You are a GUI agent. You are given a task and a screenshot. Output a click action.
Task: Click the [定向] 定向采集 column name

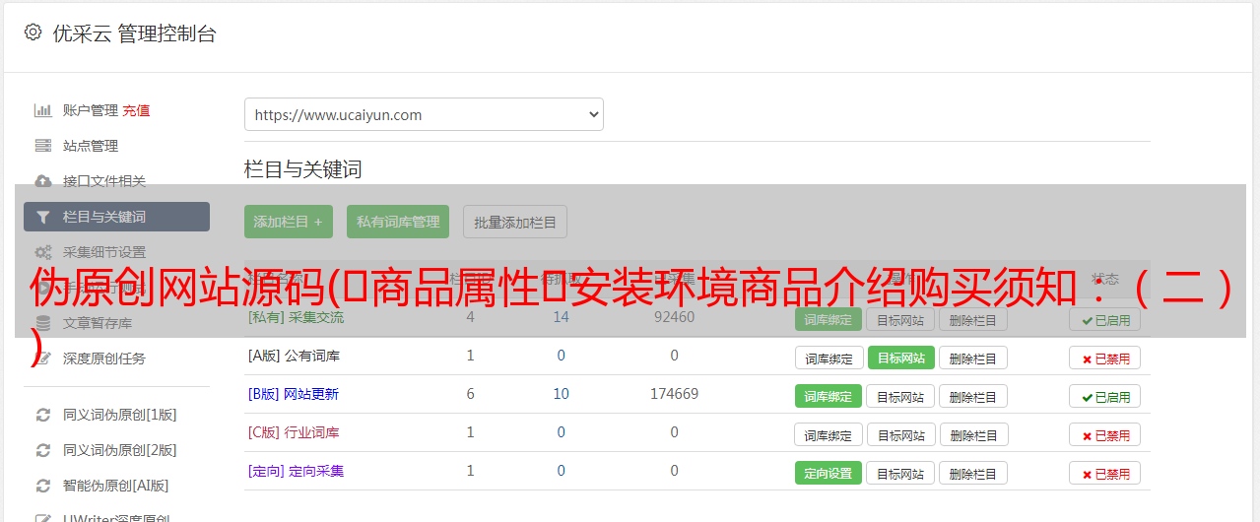pyautogui.click(x=296, y=471)
